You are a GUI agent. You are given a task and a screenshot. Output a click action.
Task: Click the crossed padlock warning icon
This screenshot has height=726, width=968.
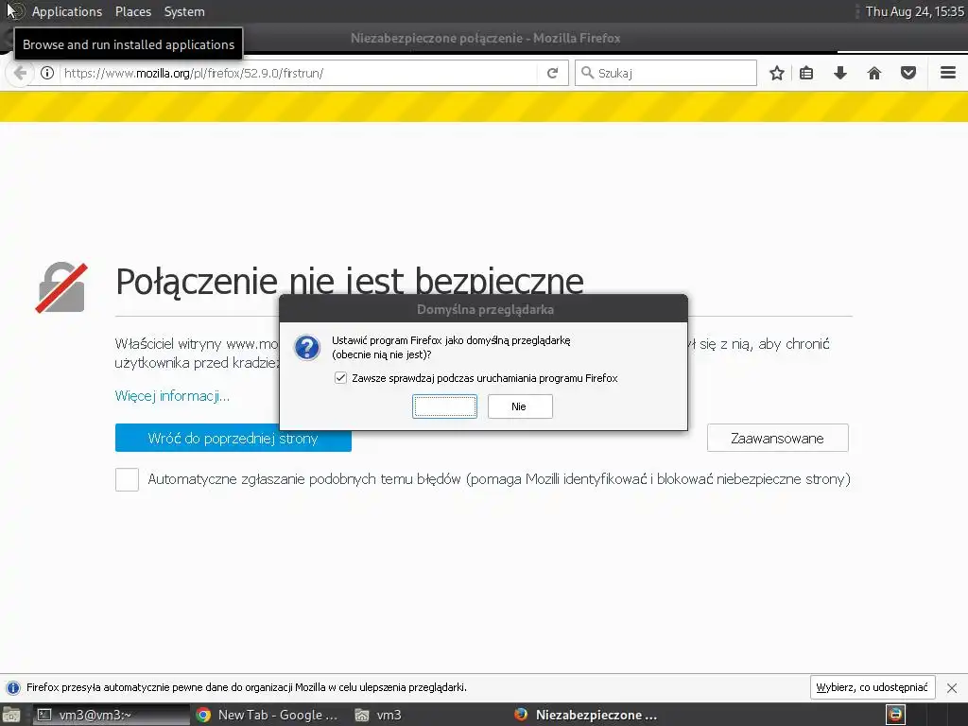coord(61,287)
